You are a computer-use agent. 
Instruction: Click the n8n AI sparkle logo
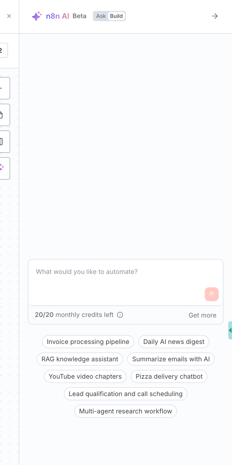[37, 16]
